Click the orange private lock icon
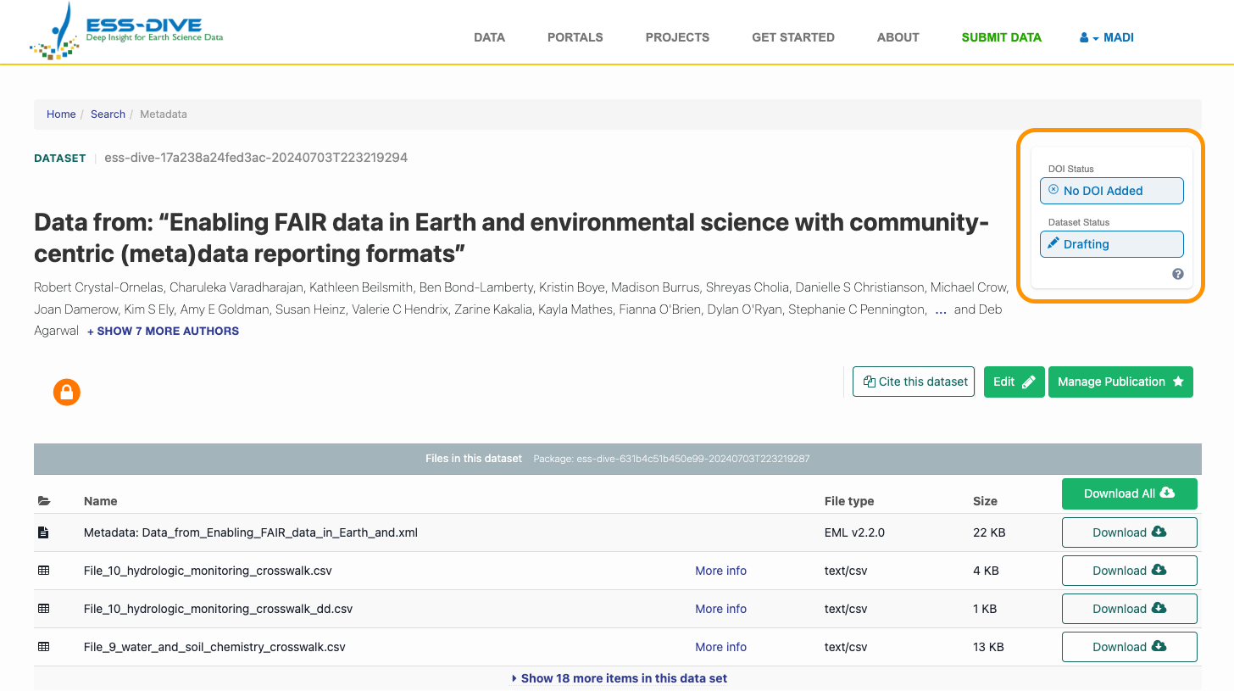 point(67,392)
